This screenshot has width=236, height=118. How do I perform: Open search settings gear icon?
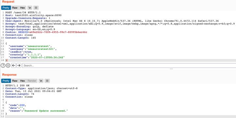(x=8, y=66)
